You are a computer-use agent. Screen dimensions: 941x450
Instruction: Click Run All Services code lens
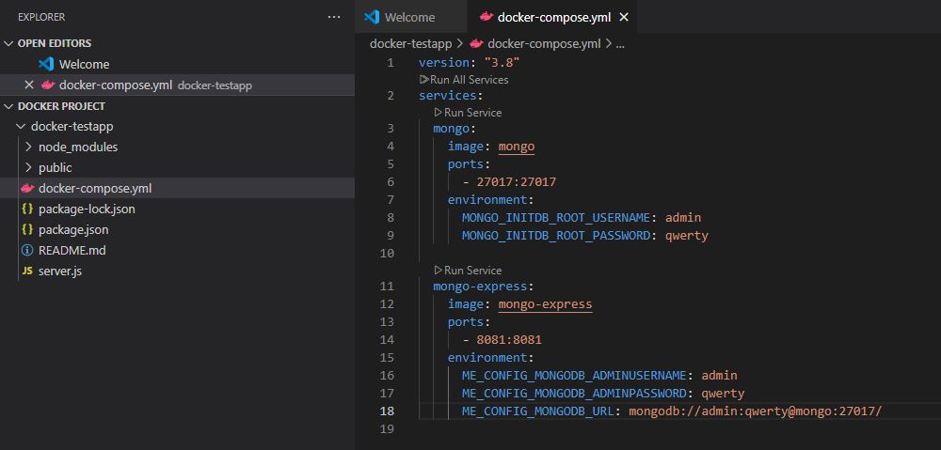coord(464,80)
